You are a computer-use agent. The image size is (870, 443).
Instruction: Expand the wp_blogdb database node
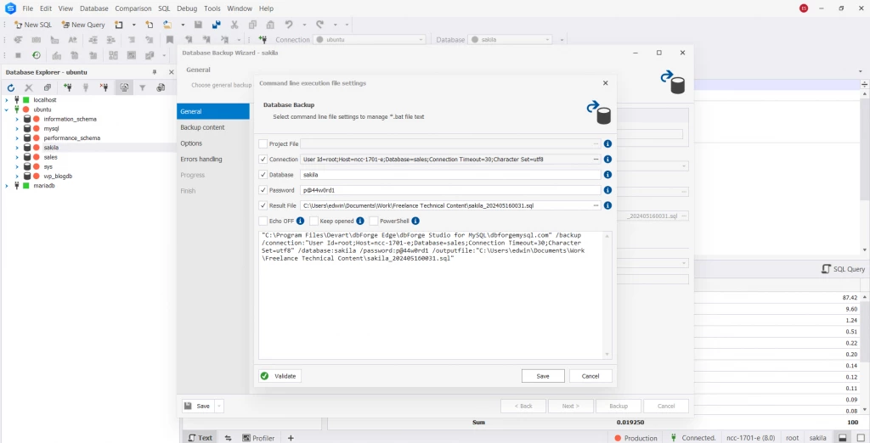(17, 177)
